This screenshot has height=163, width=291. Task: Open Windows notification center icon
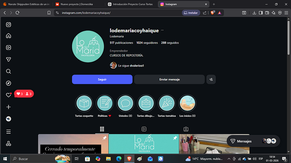tap(284, 159)
